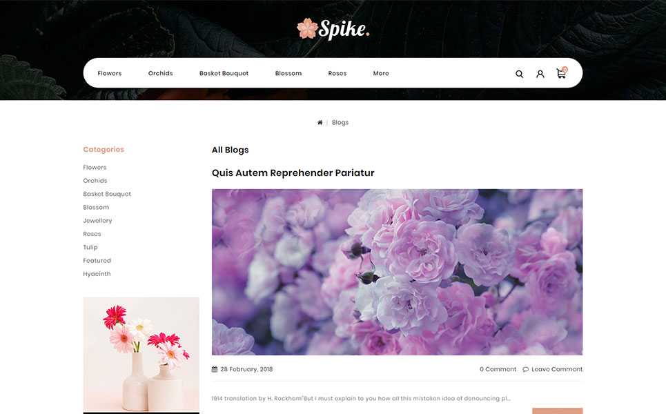Click the calendar icon beside post date
This screenshot has height=414, width=666.
(x=215, y=369)
